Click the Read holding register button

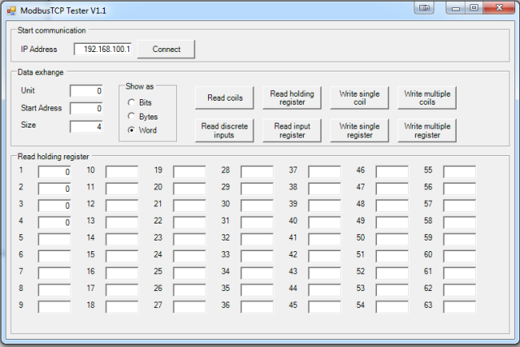click(x=292, y=98)
